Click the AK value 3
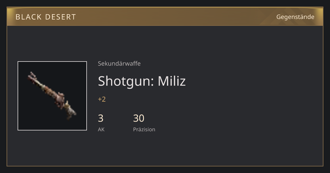The image size is (330, 173). point(101,118)
